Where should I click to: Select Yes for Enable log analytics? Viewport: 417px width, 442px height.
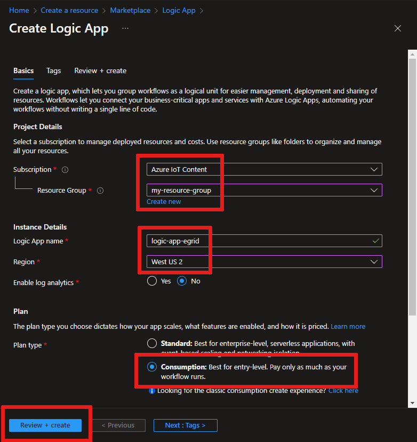(x=152, y=281)
